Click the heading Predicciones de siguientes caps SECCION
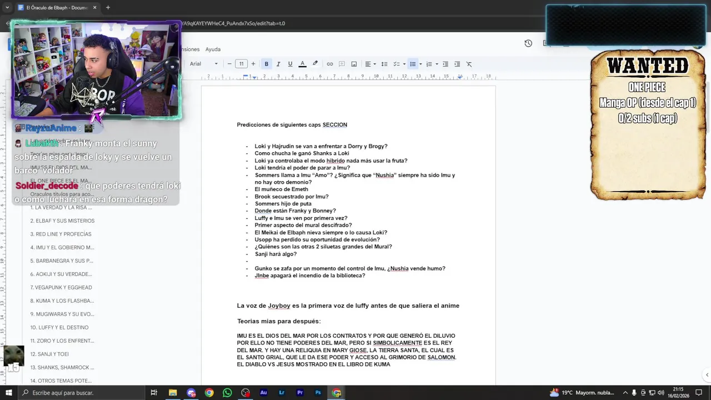Viewport: 711px width, 400px height. (292, 125)
